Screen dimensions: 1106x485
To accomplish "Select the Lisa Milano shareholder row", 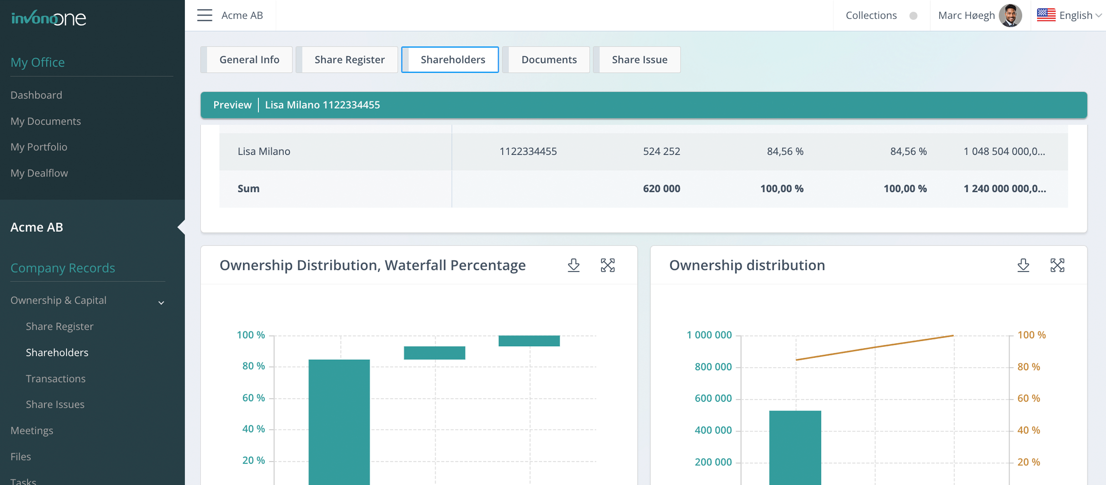I will tap(263, 151).
